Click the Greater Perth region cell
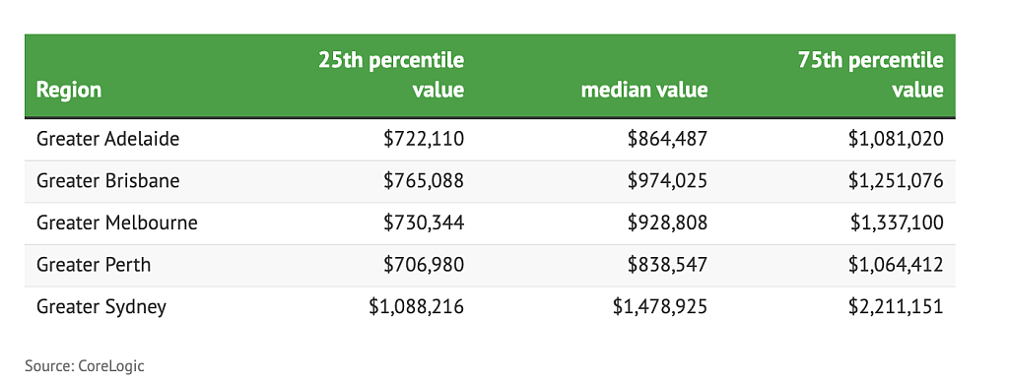 click(x=94, y=264)
